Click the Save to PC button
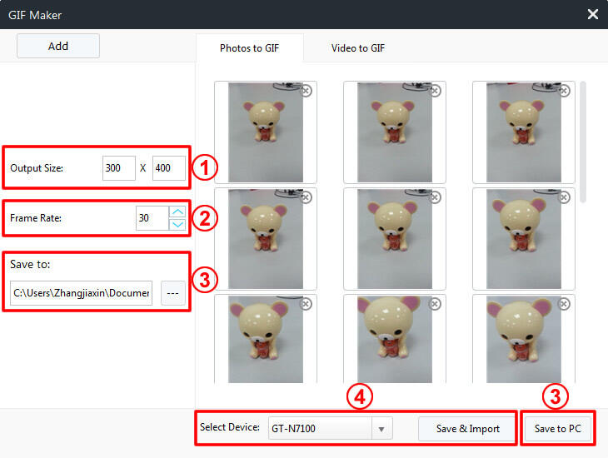Viewport: 608px width, 458px height. pyautogui.click(x=557, y=429)
